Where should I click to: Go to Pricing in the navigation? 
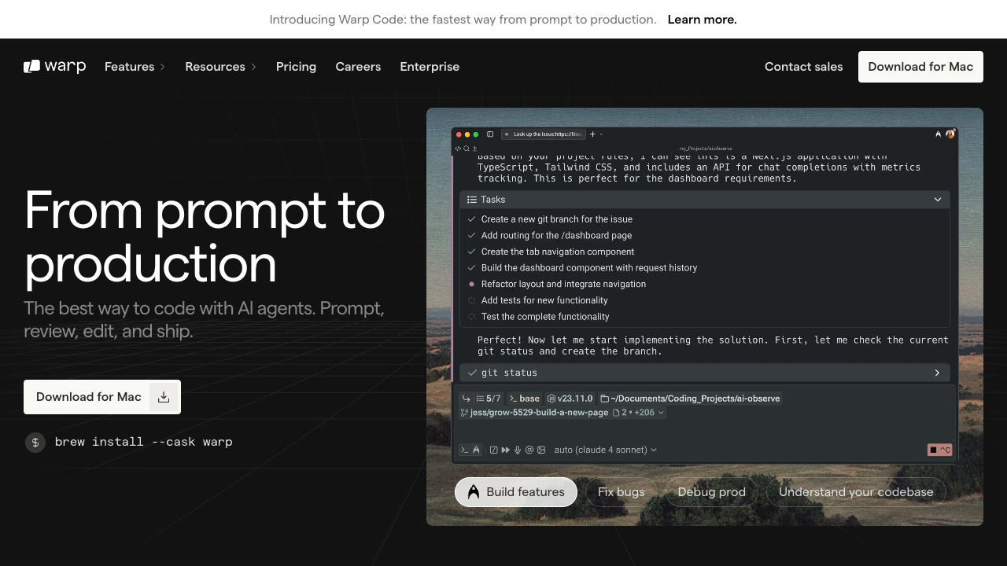tap(296, 67)
